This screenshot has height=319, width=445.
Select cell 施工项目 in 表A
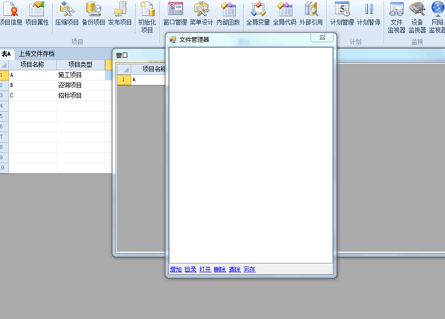pyautogui.click(x=81, y=75)
